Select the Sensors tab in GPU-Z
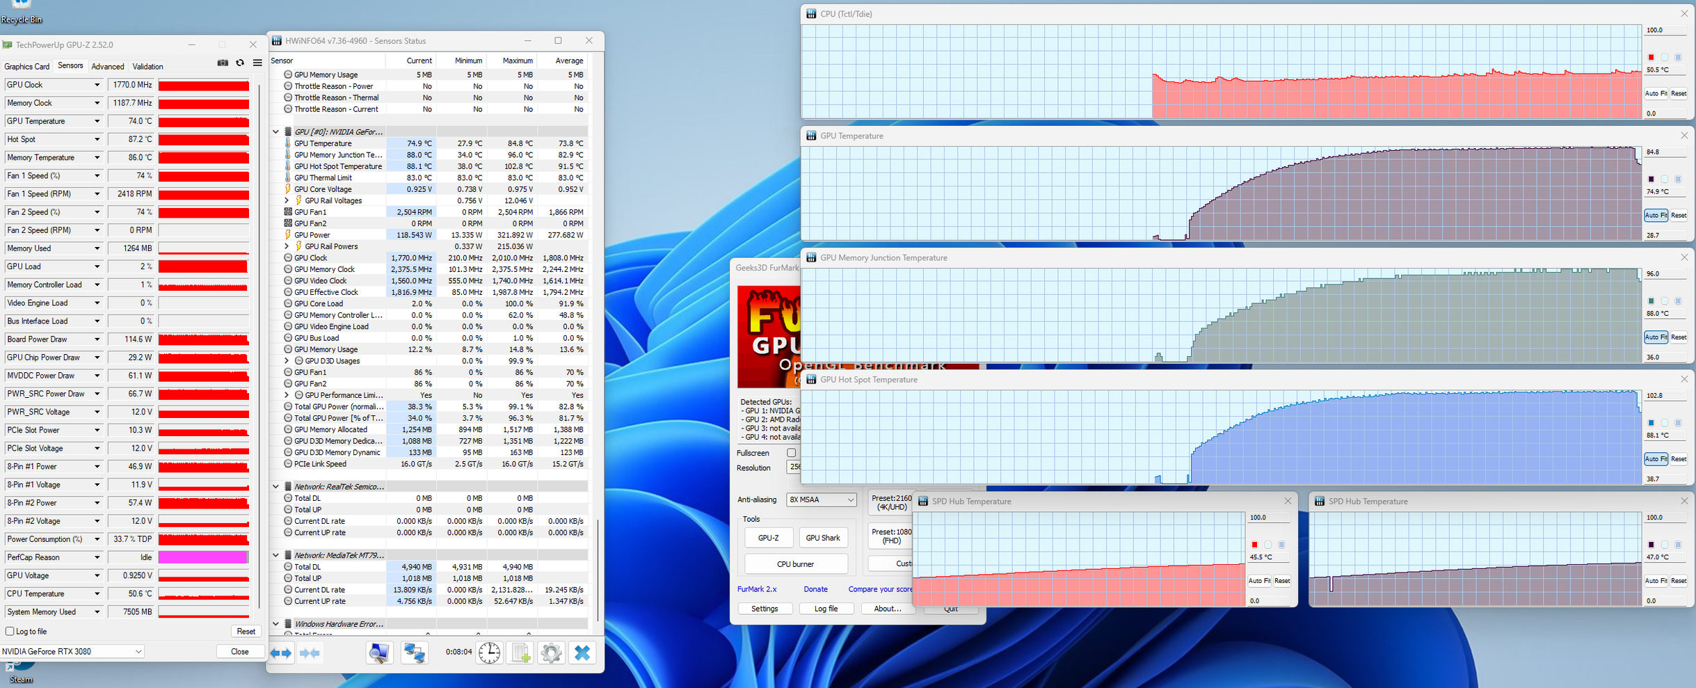This screenshot has height=688, width=1696. tap(70, 66)
